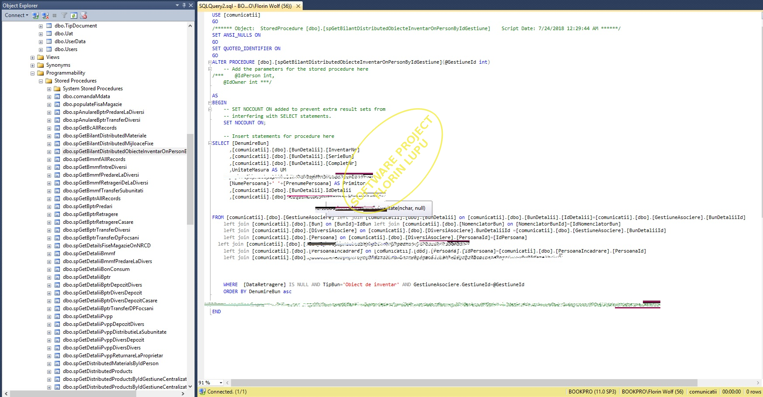763x397 pixels.
Task: Click the Synonyms folder icon
Action: tap(41, 65)
